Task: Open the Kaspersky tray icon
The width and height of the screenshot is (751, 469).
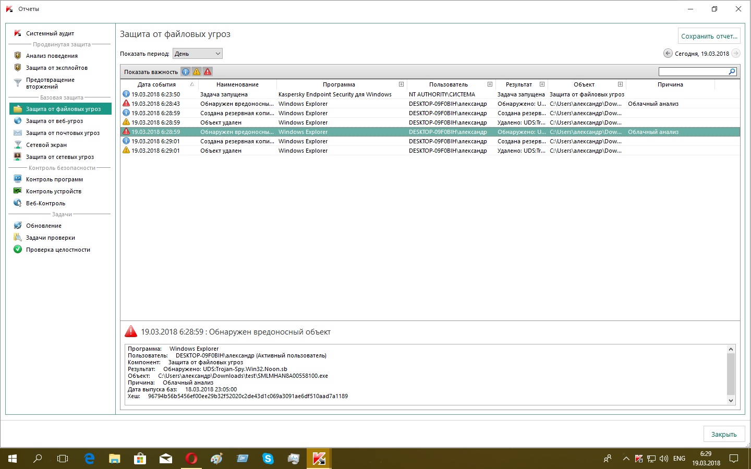Action: [x=639, y=459]
